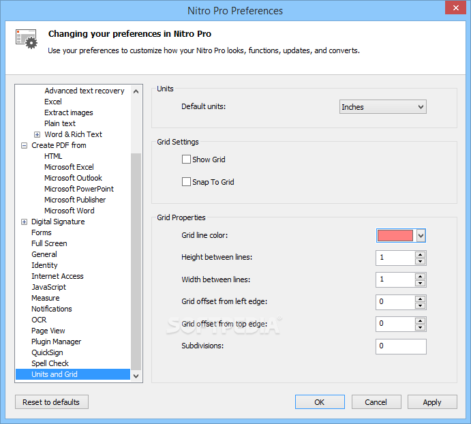Image resolution: width=471 pixels, height=424 pixels.
Task: Collapse the Create PDF from node
Action: click(24, 145)
